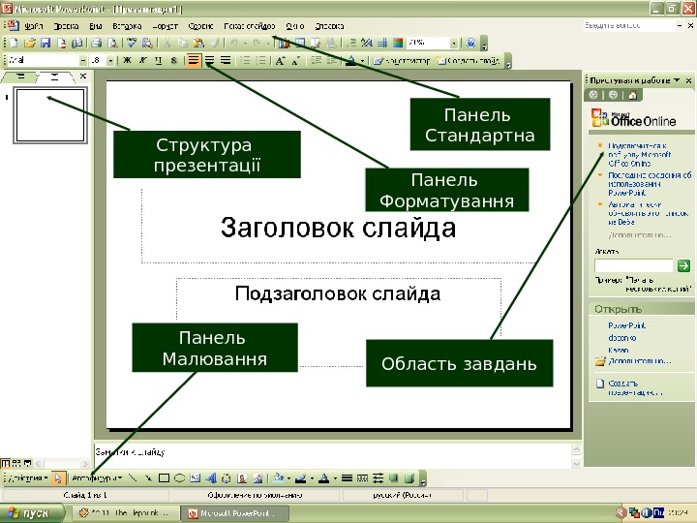The image size is (697, 523).
Task: Insert a text box from Drawing toolbar
Action: tap(196, 478)
